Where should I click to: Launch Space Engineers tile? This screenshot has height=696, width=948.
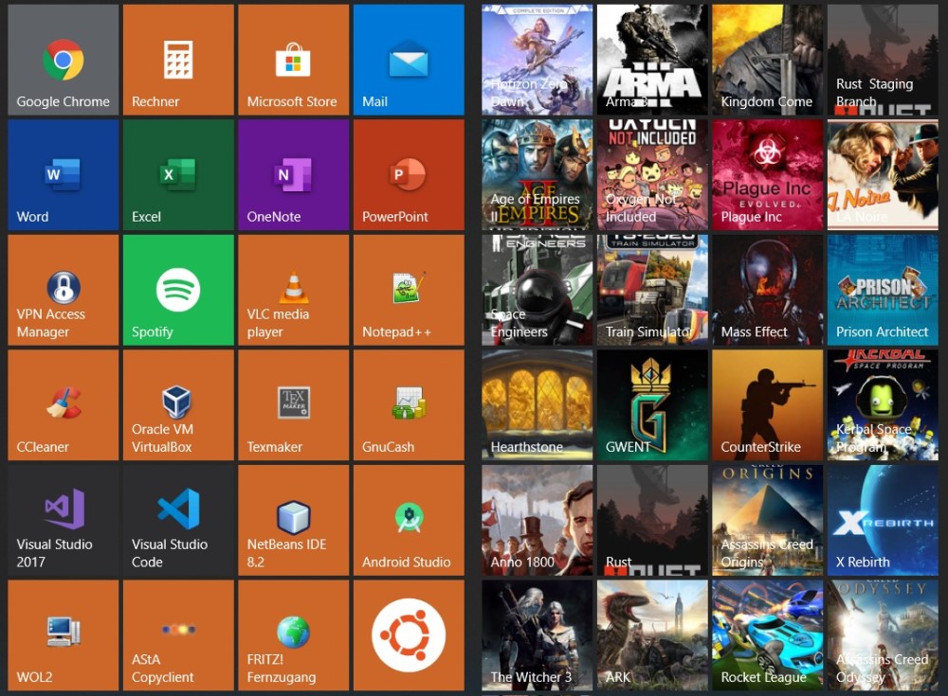click(x=538, y=290)
